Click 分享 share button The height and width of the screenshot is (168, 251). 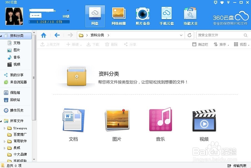130,44
